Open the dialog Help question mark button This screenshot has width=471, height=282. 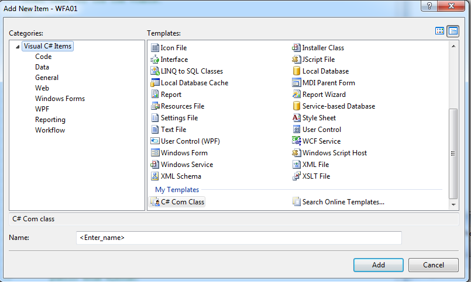pyautogui.click(x=429, y=6)
